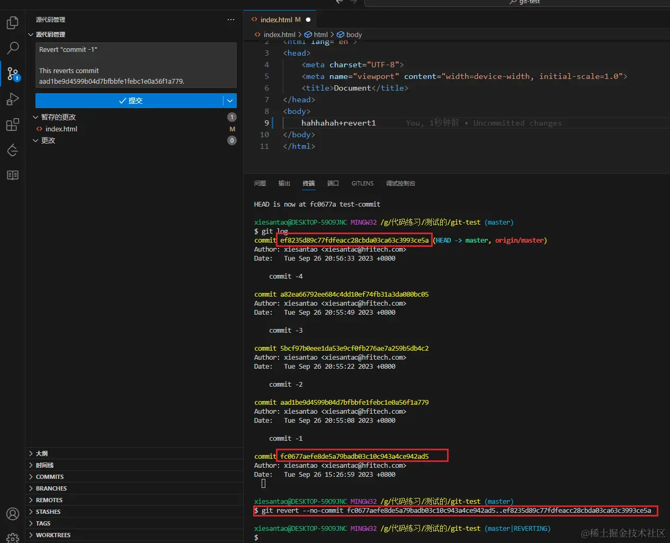This screenshot has height=543, width=670.
Task: Open the Extensions view icon
Action: [x=12, y=125]
